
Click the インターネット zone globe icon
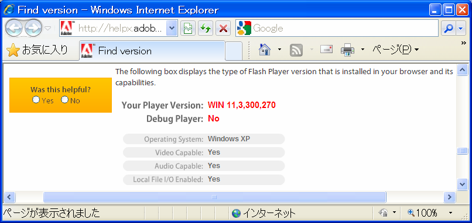click(x=237, y=214)
